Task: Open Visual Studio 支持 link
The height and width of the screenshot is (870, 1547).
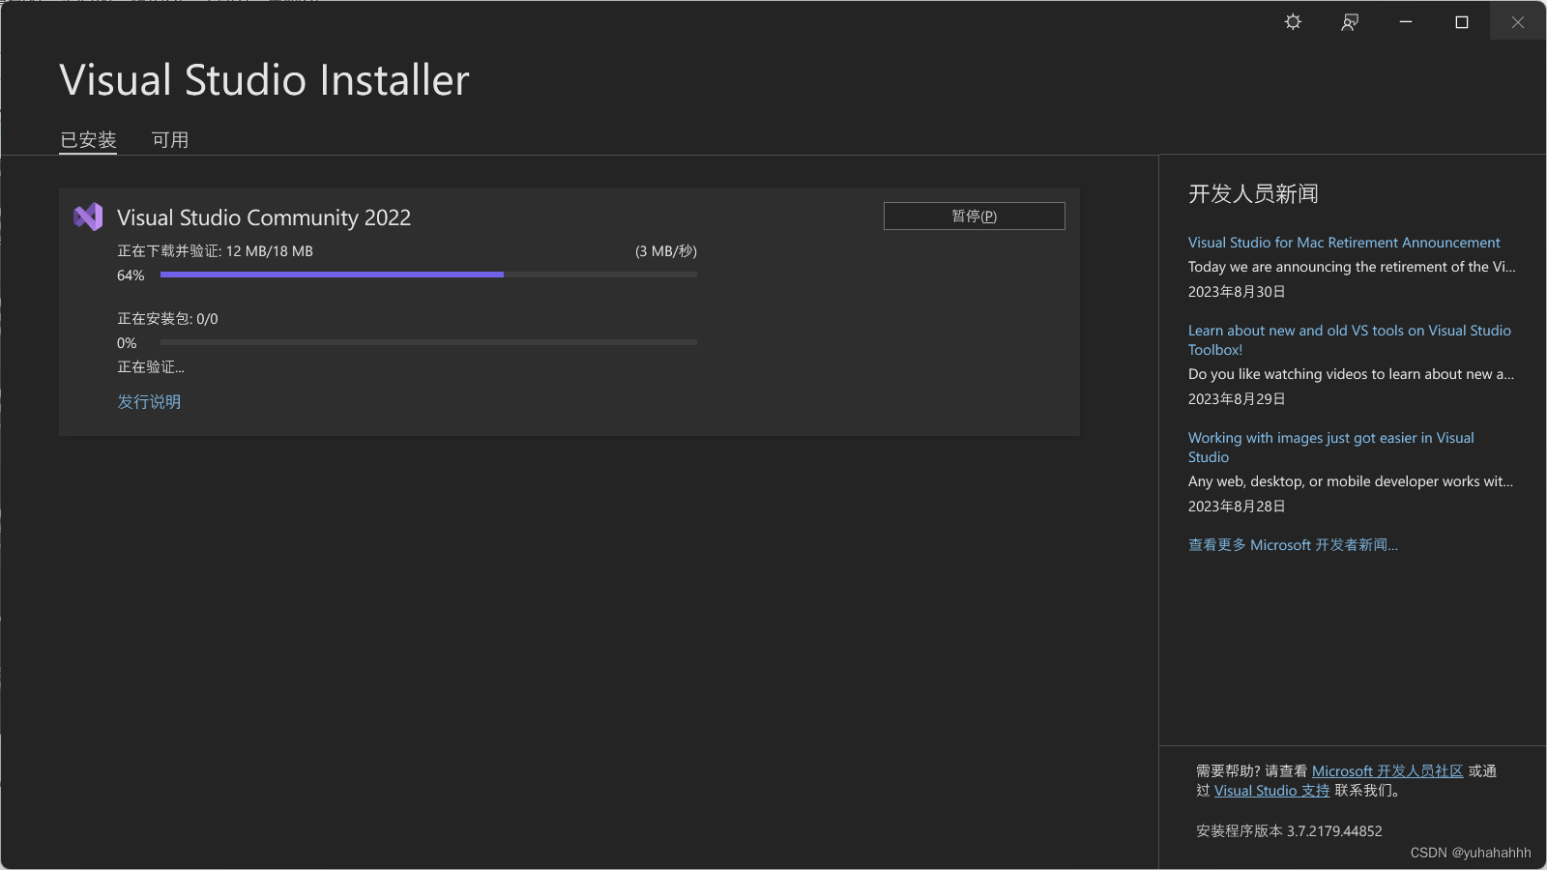Action: [x=1272, y=791]
